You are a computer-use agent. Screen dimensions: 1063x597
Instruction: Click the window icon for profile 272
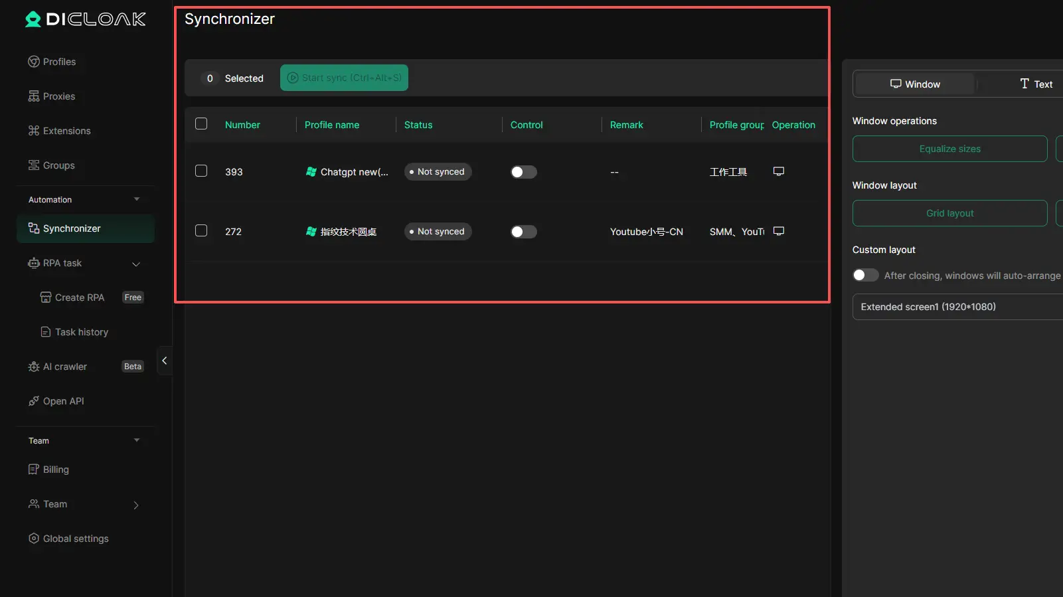click(x=779, y=231)
